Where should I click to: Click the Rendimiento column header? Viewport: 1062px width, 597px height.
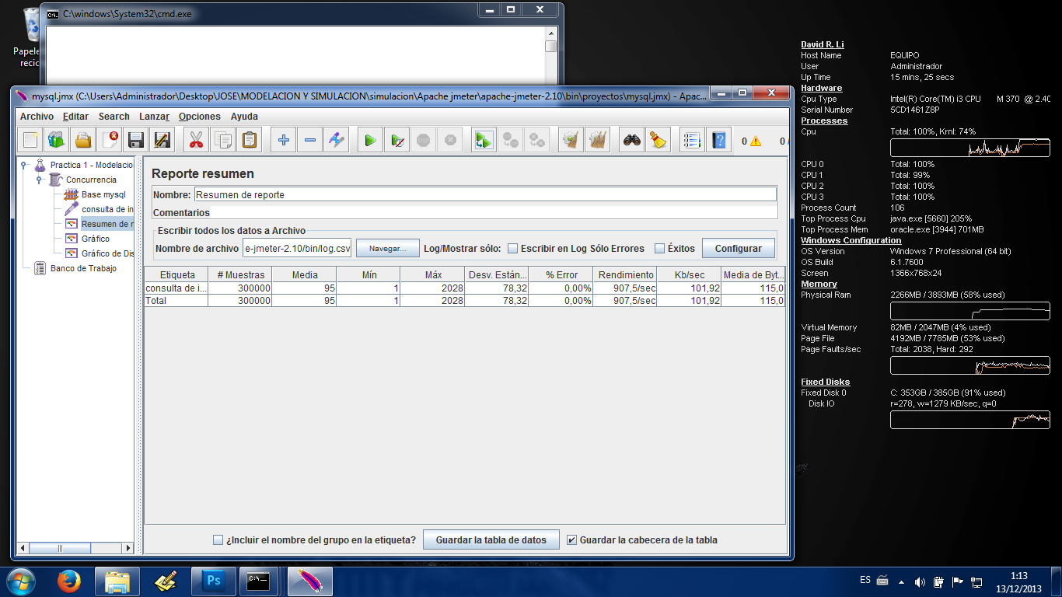626,275
